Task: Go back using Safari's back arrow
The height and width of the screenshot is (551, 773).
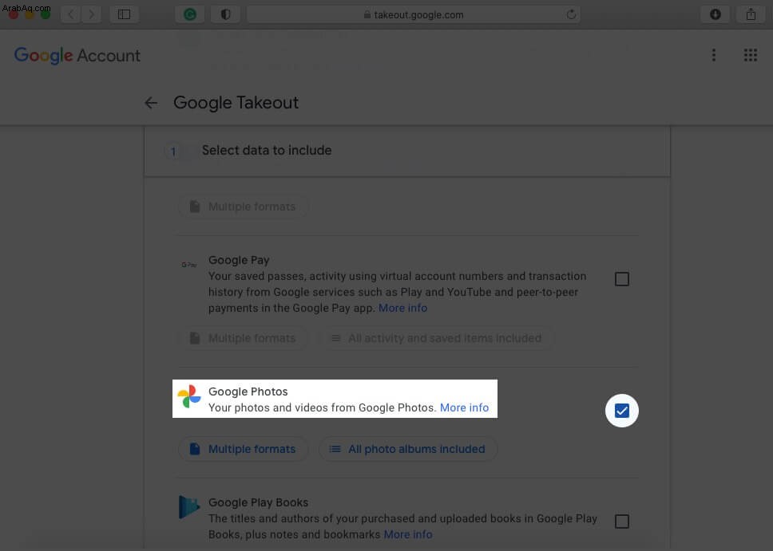Action: click(71, 14)
